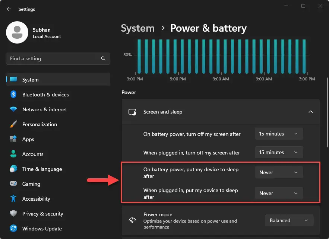Screen dimensions: 329x239
Task: Click the Accounts person icon
Action: 13,154
